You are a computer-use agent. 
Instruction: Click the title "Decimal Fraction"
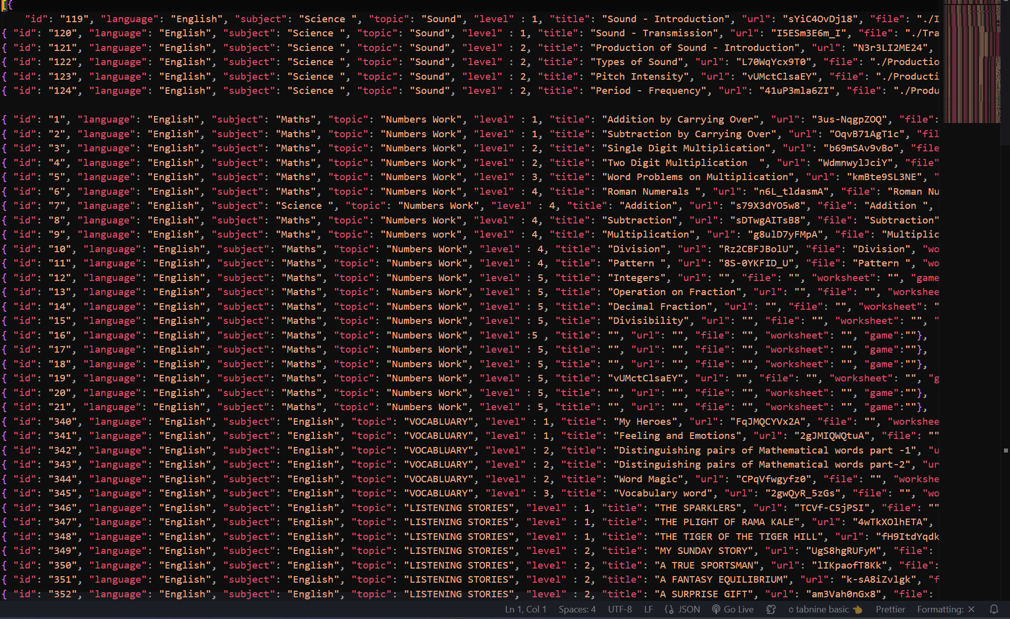click(660, 307)
